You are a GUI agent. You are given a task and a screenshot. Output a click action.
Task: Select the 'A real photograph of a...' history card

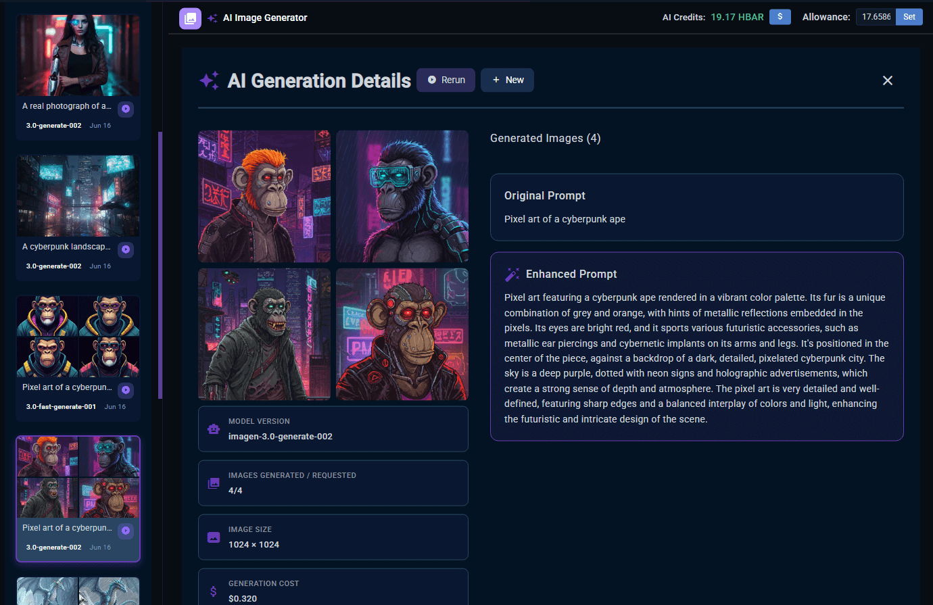78,77
